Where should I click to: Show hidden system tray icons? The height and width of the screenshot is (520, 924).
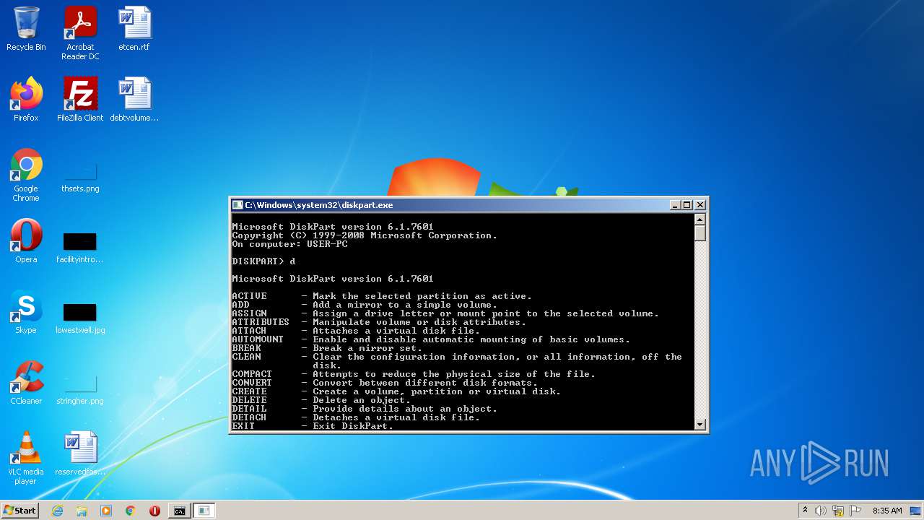[805, 511]
